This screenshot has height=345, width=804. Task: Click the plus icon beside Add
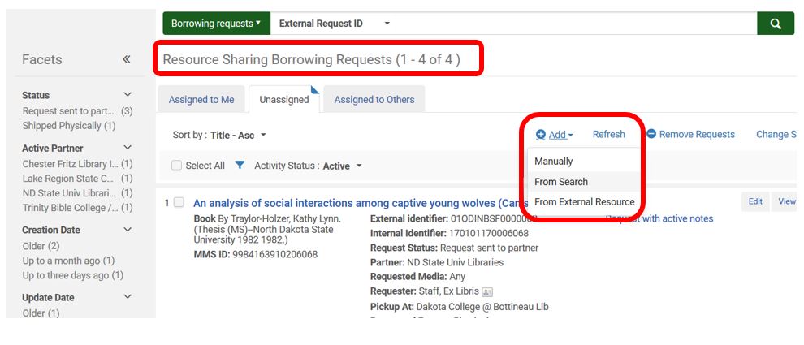click(541, 135)
